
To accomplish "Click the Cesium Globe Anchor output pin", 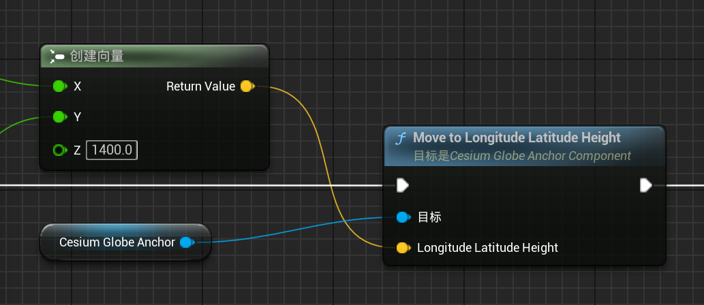I will [187, 242].
